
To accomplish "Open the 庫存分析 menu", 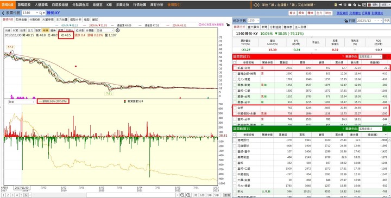I will tap(156, 5).
